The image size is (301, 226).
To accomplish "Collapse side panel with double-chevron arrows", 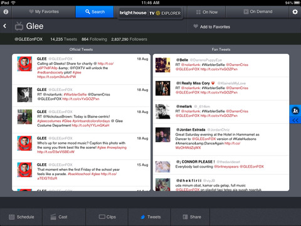I will [295, 120].
